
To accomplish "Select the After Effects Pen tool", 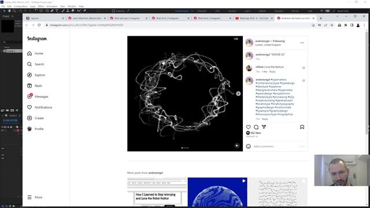I will (x=52, y=11).
